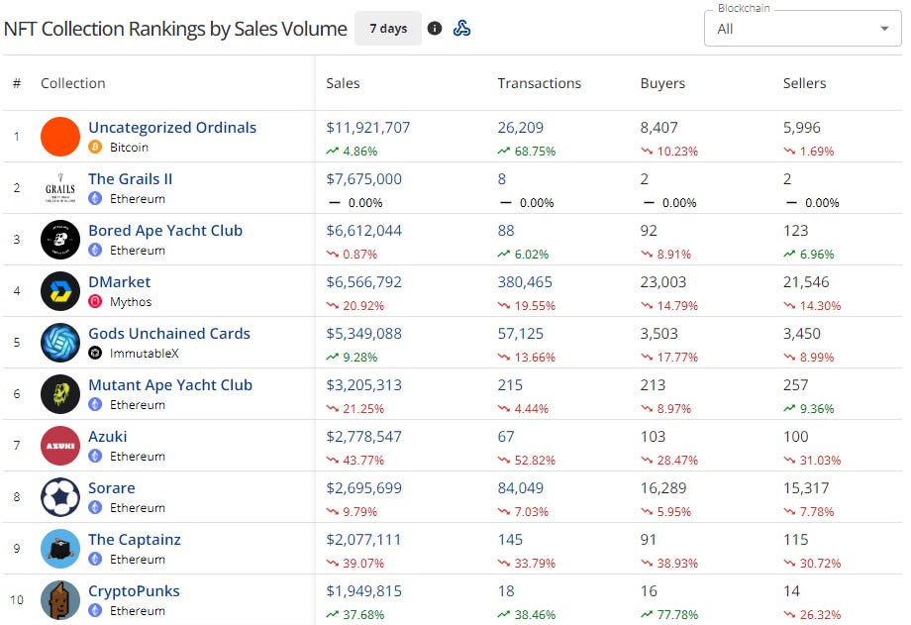Viewport: 911px width, 625px height.
Task: Click the Transactions column header
Action: 539,83
